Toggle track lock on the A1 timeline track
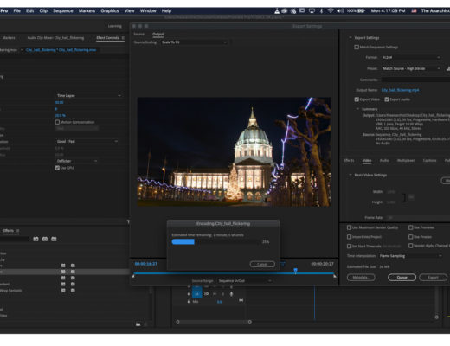 pos(189,294)
